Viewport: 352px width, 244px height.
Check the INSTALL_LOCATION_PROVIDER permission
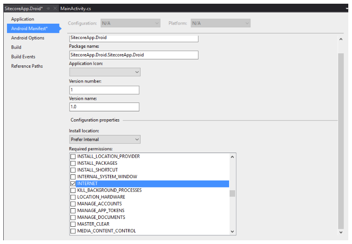(x=73, y=156)
